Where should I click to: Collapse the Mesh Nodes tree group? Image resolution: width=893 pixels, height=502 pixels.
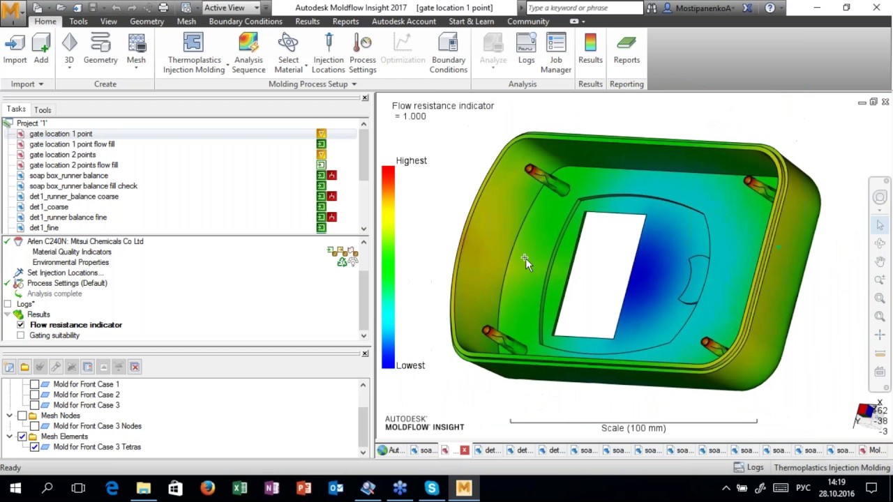10,416
